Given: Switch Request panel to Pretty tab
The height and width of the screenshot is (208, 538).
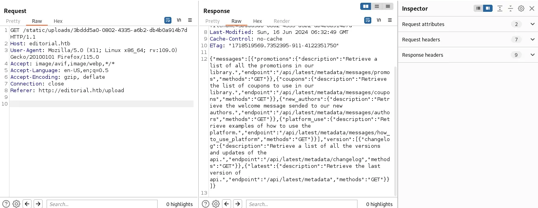Looking at the screenshot, I should click(x=13, y=21).
